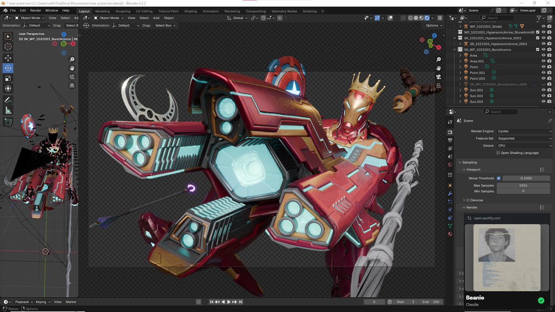This screenshot has width=555, height=312.
Task: Open World properties tab
Action: [x=450, y=165]
